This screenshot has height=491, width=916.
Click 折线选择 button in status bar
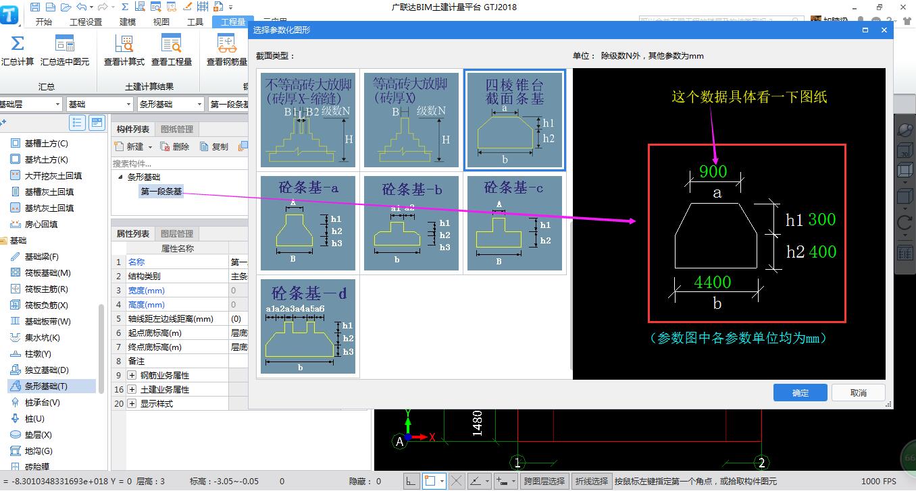click(591, 481)
